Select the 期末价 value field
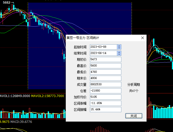This screenshot has height=132, width=173. coord(105,78)
